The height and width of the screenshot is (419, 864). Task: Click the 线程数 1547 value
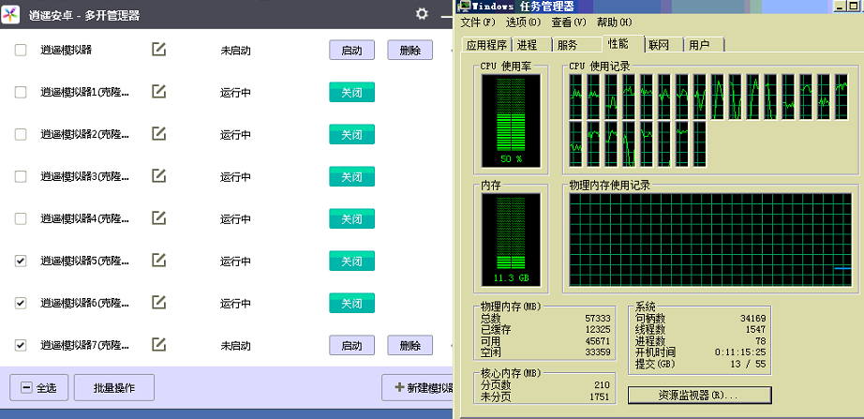pyautogui.click(x=754, y=329)
